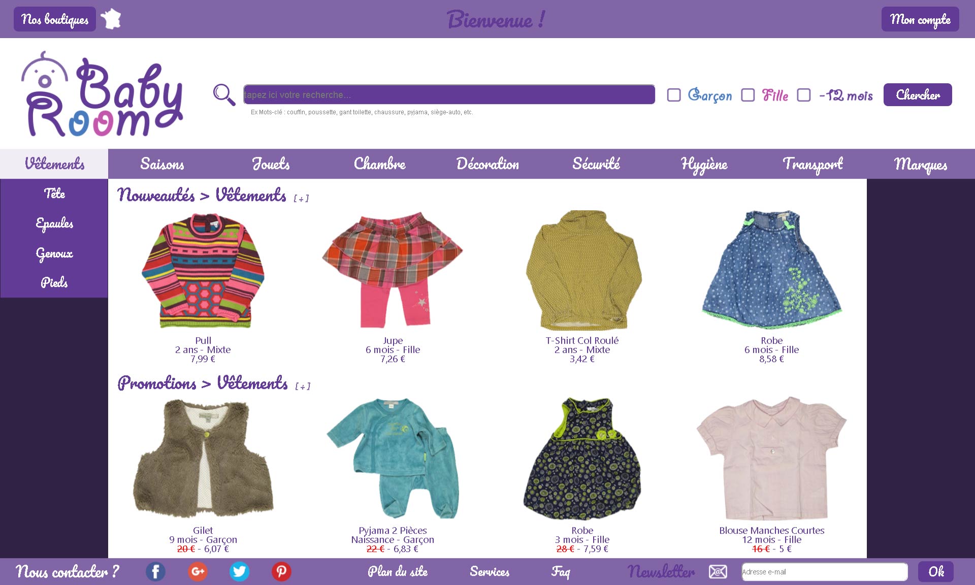Select the Pieds submenu item
Viewport: 975px width, 585px height.
54,282
